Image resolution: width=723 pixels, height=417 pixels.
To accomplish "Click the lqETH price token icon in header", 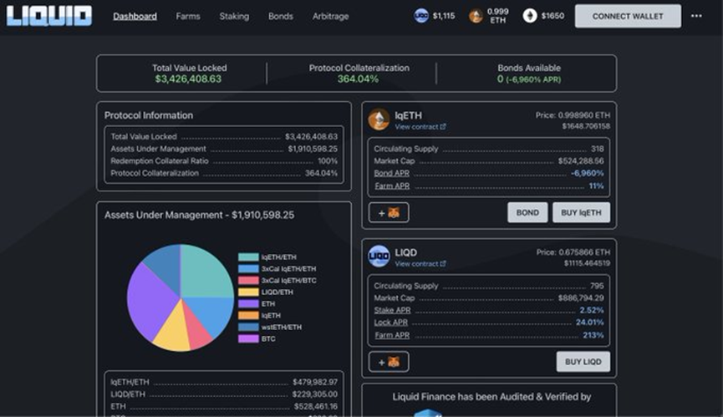I will tap(476, 16).
